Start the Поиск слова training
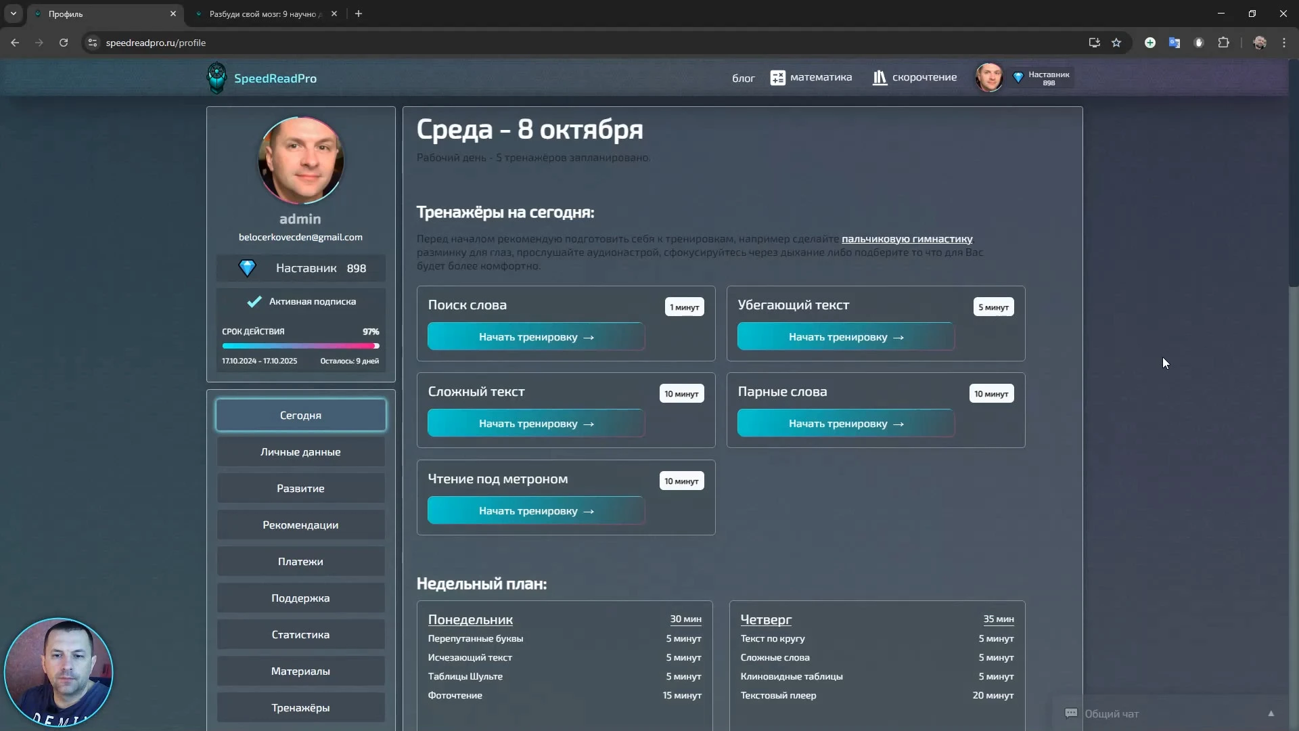The width and height of the screenshot is (1299, 731). [x=536, y=336]
